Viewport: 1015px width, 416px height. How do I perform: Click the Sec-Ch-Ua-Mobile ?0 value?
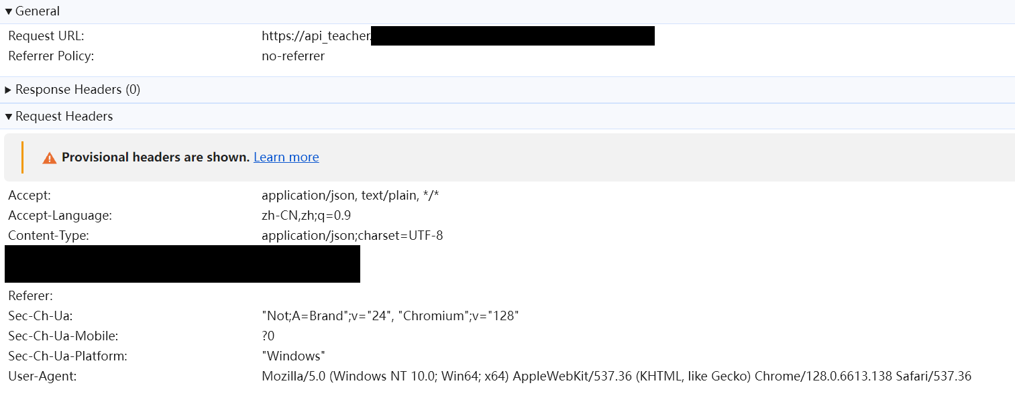point(268,336)
